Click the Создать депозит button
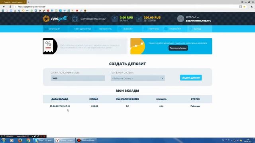The width and height of the screenshot is (255, 143). point(191,78)
